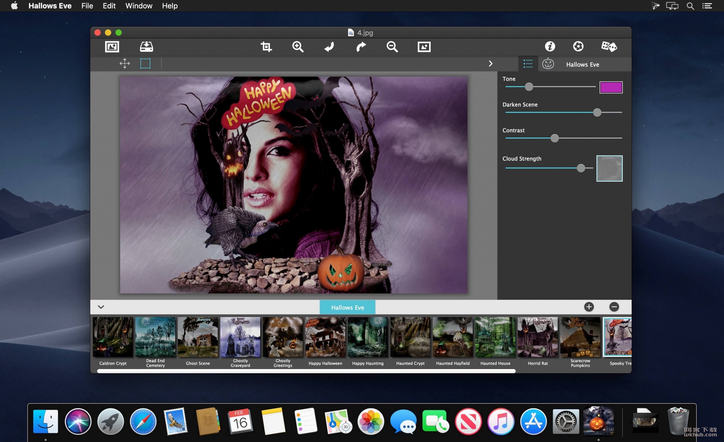Open the Edit menu
The image size is (724, 442).
click(x=109, y=6)
